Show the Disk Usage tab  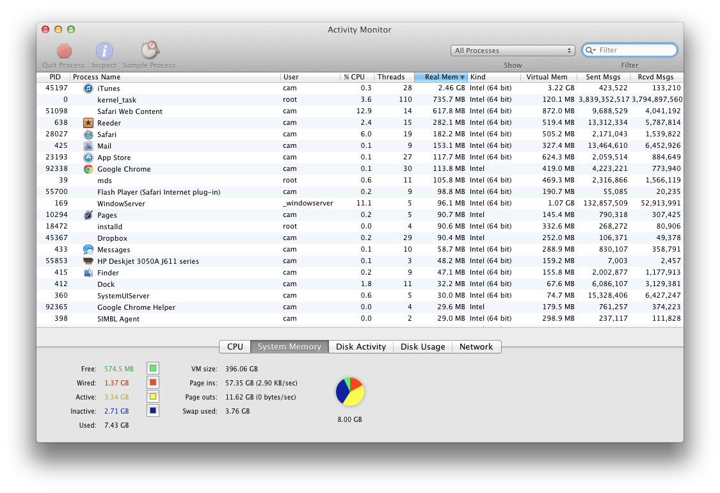(x=423, y=347)
